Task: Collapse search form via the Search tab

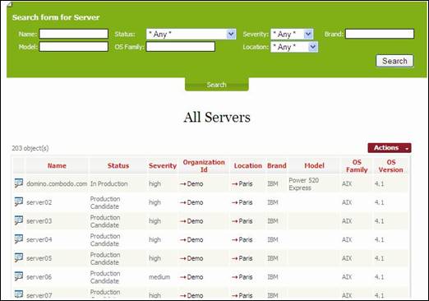Action: coord(217,85)
